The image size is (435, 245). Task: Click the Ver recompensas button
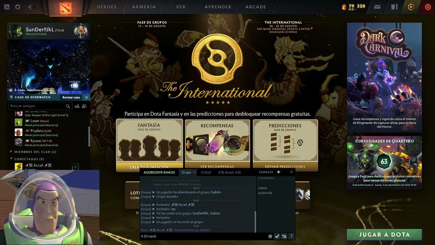217,167
